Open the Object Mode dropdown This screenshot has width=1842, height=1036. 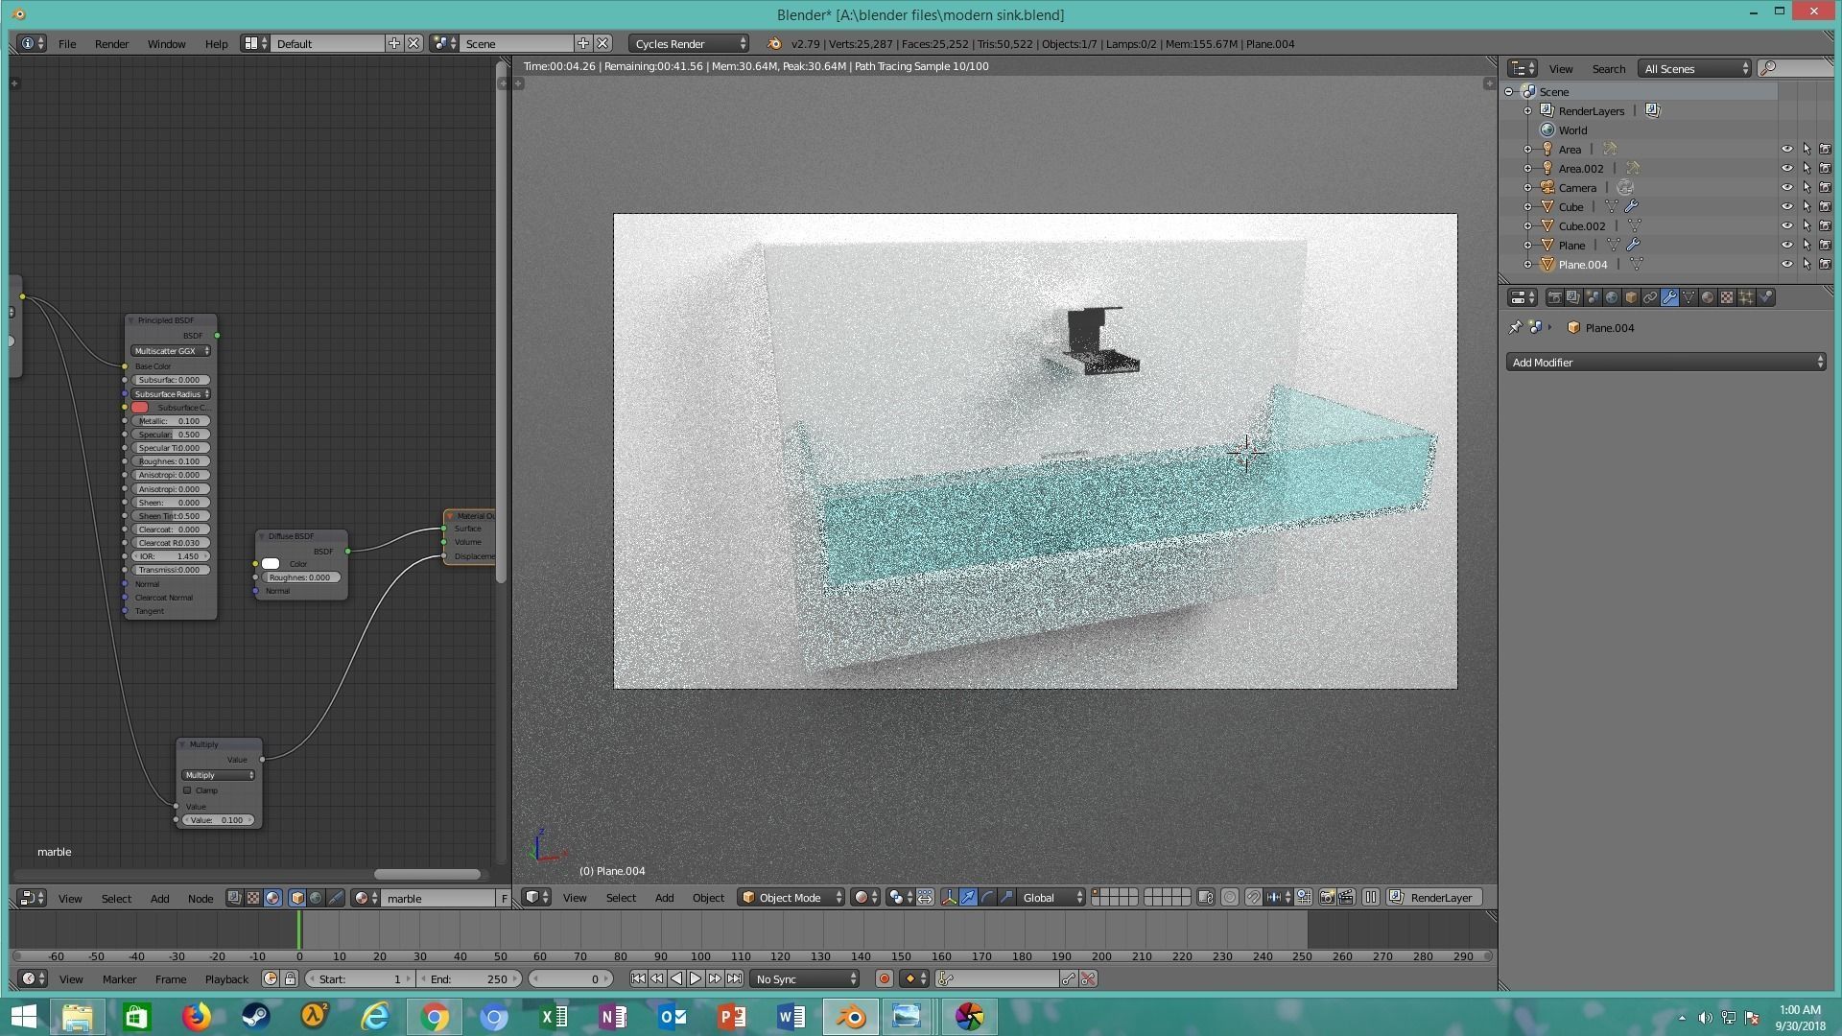coord(791,897)
